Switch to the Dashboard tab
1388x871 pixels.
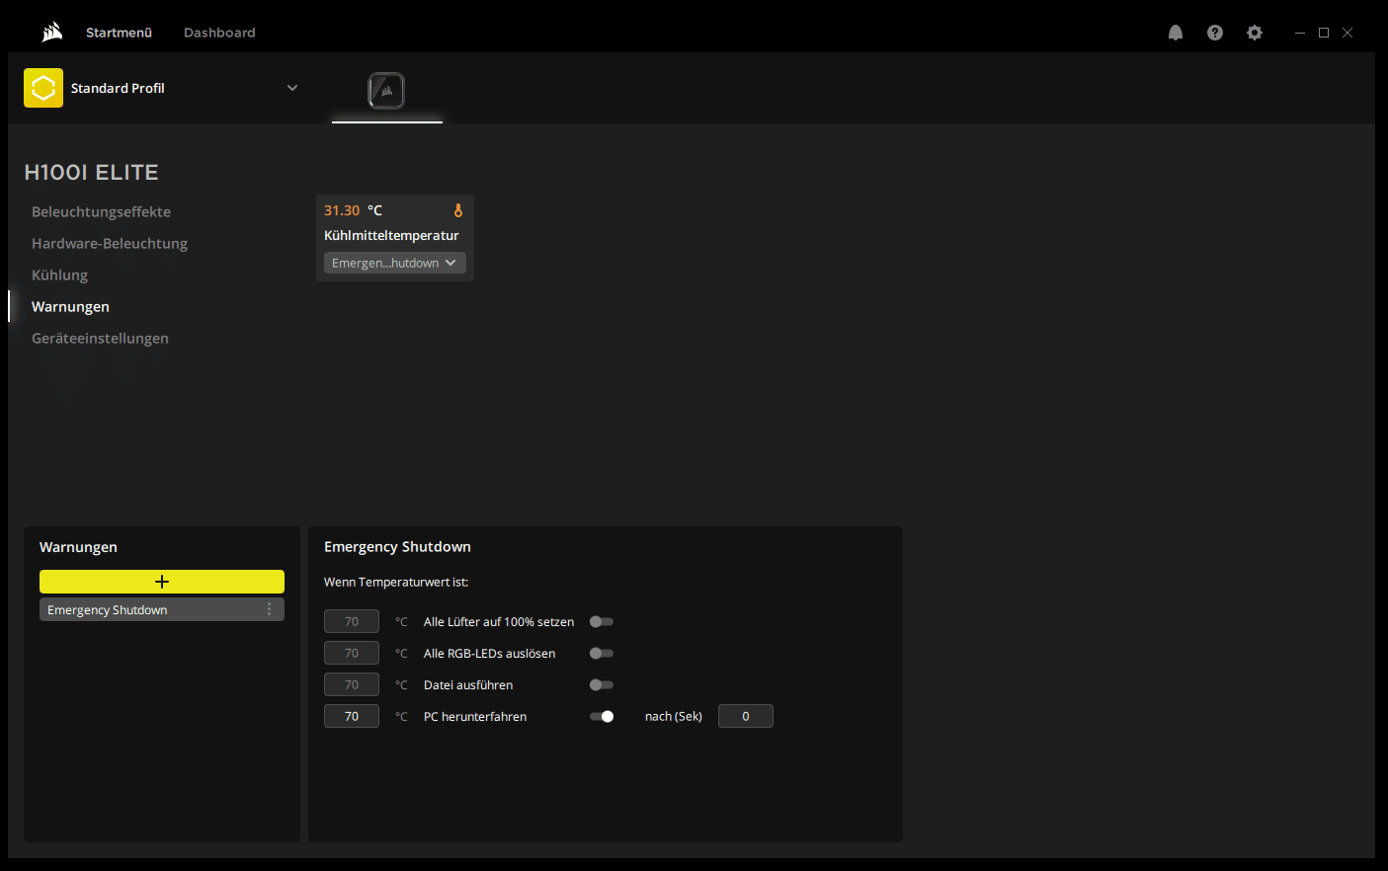(x=219, y=33)
